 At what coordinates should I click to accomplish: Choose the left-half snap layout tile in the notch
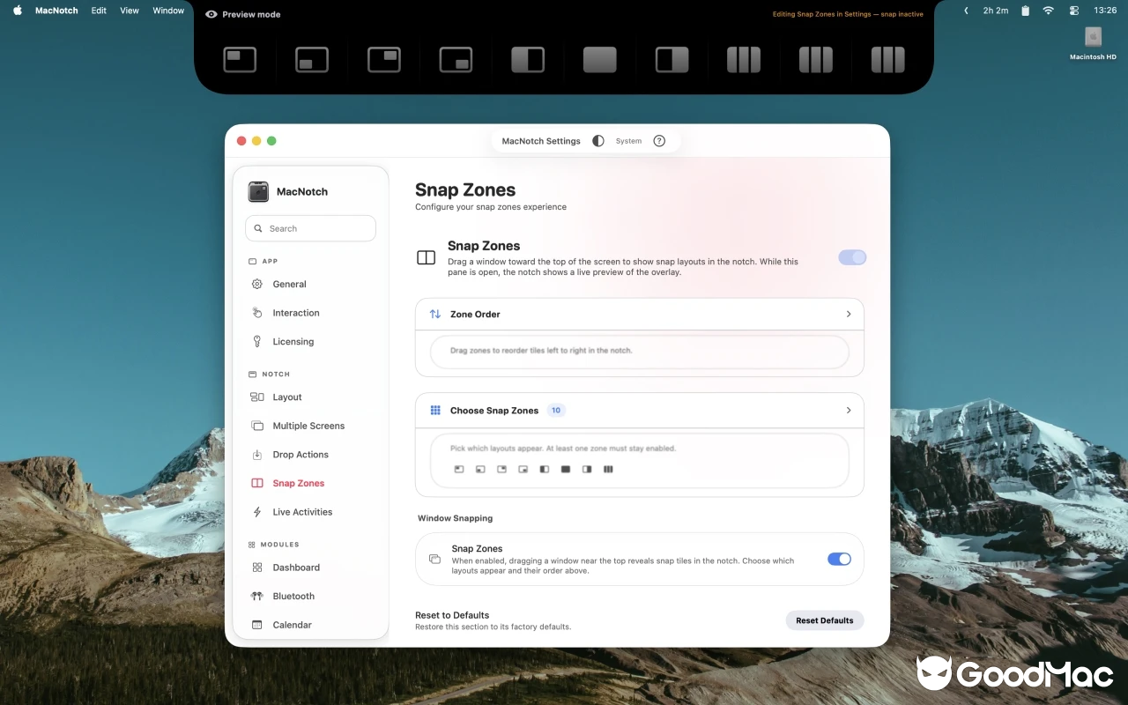526,59
